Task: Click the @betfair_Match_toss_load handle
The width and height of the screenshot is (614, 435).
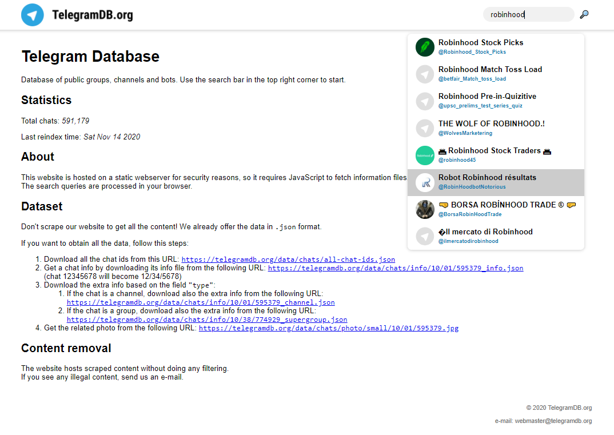Action: coord(472,79)
